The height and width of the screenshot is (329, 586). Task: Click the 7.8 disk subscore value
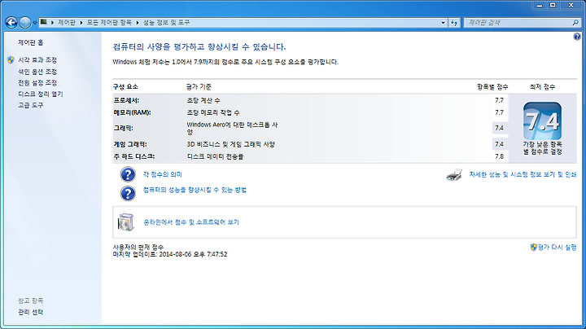(x=499, y=156)
